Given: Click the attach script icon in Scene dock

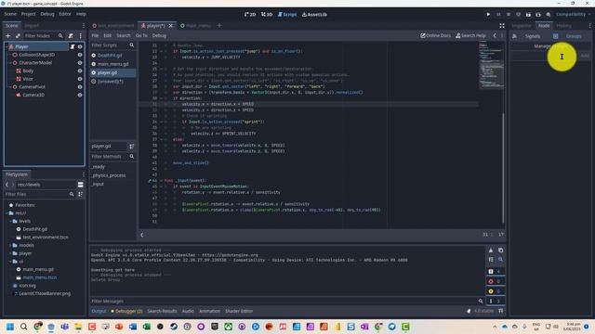Looking at the screenshot, I should pyautogui.click(x=71, y=35).
